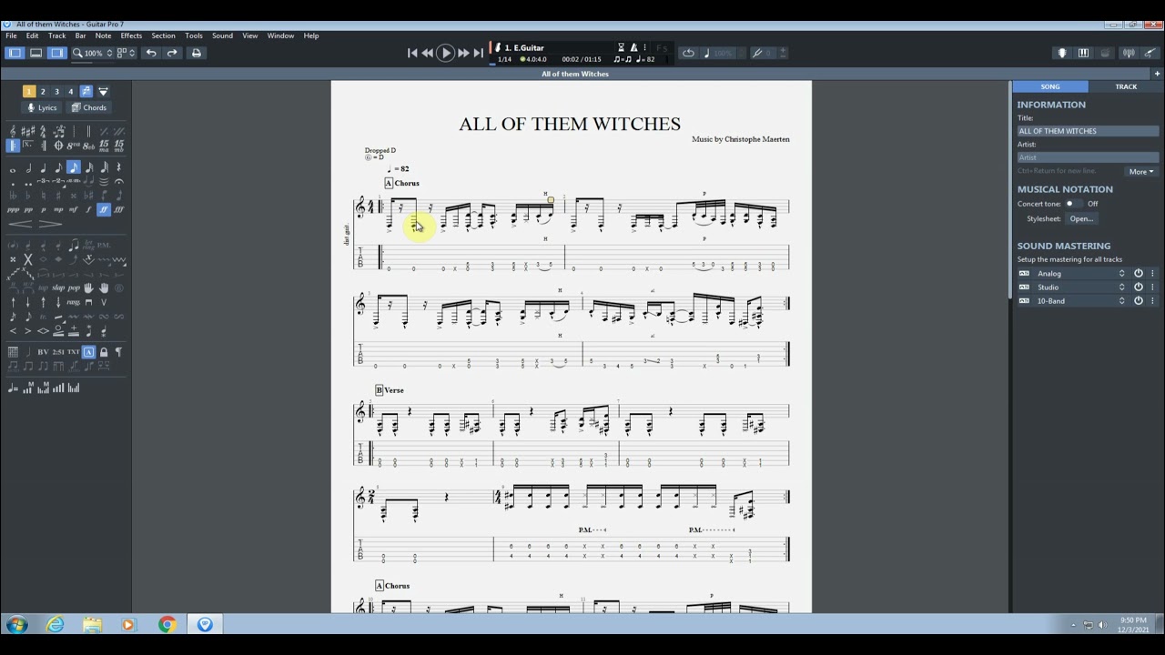Switch to the SONG tab
Image resolution: width=1165 pixels, height=655 pixels.
pyautogui.click(x=1050, y=86)
